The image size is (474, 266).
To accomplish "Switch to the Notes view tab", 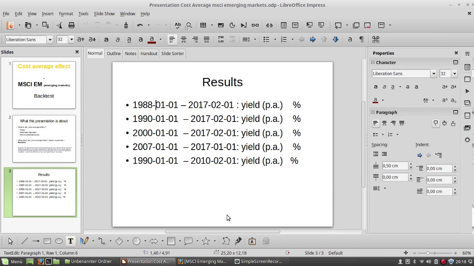I will pyautogui.click(x=130, y=54).
